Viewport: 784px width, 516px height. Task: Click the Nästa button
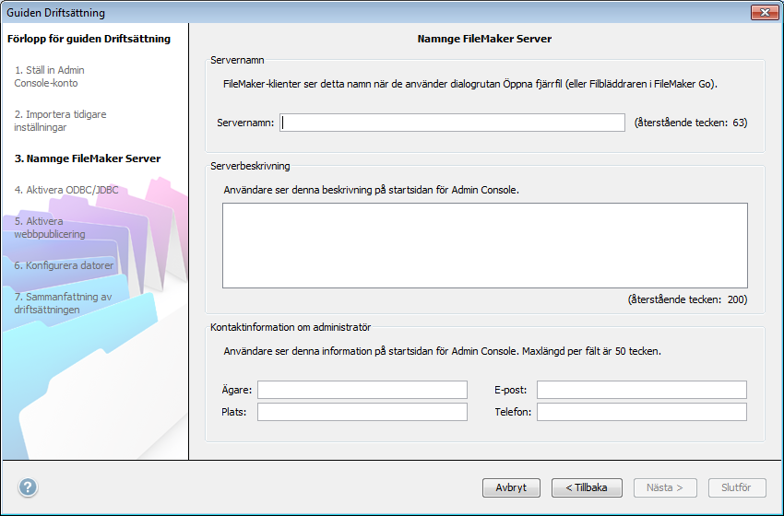coord(665,487)
